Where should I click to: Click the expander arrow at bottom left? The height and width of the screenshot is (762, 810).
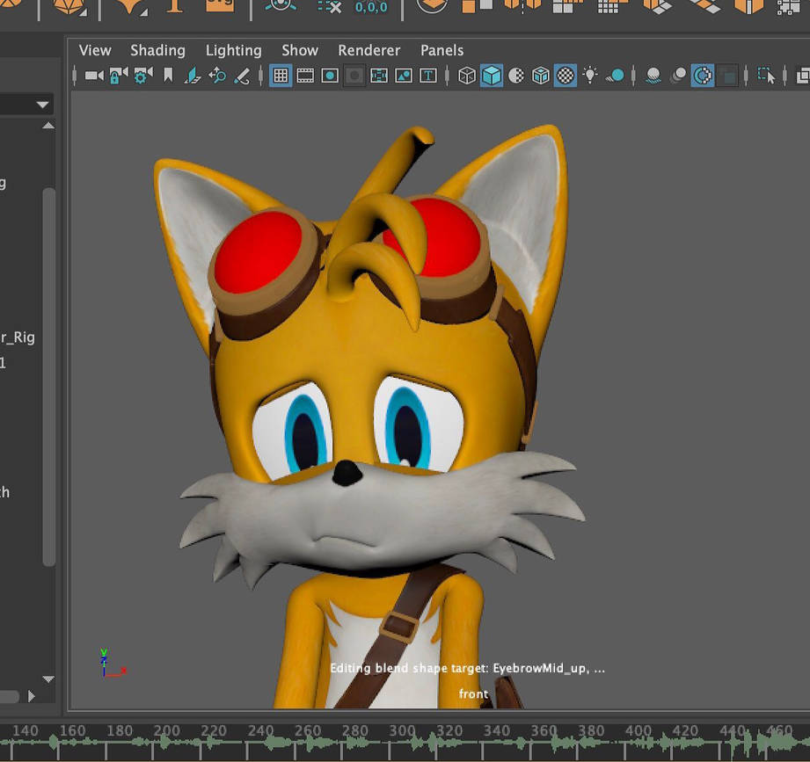[32, 696]
